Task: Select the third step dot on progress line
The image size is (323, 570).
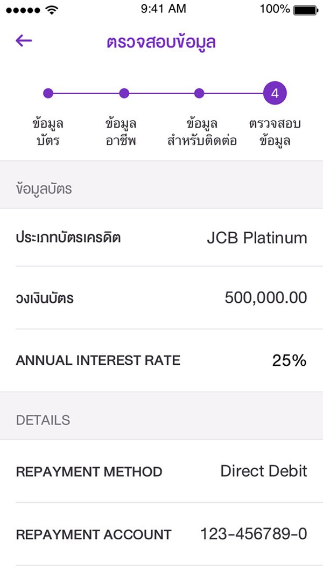Action: coord(199,93)
